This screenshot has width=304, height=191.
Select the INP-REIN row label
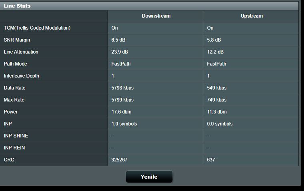[14, 148]
